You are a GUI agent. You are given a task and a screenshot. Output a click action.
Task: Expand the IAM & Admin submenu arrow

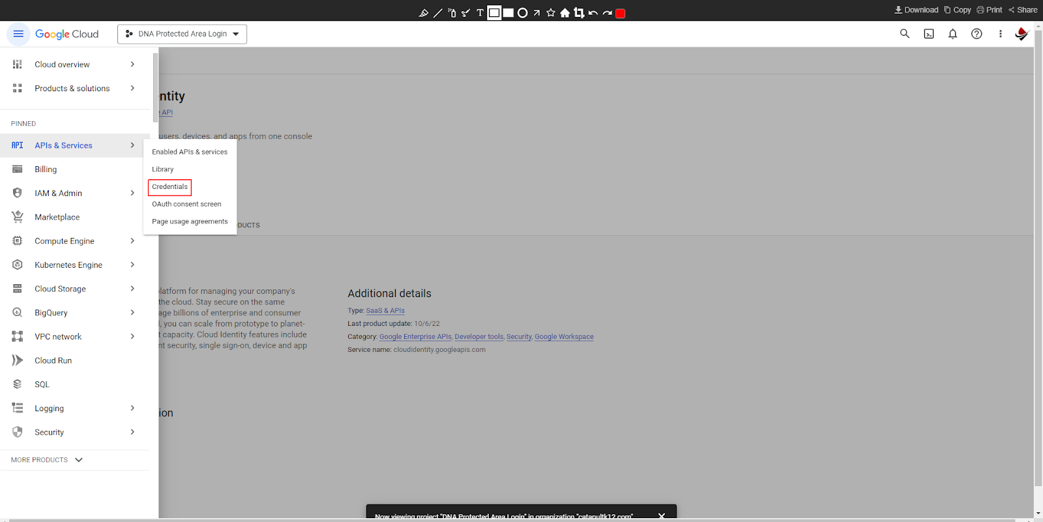pos(132,193)
